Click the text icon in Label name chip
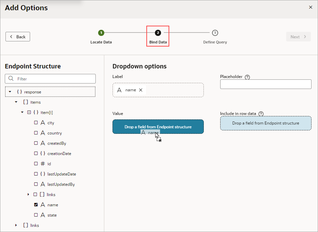 tap(119, 90)
